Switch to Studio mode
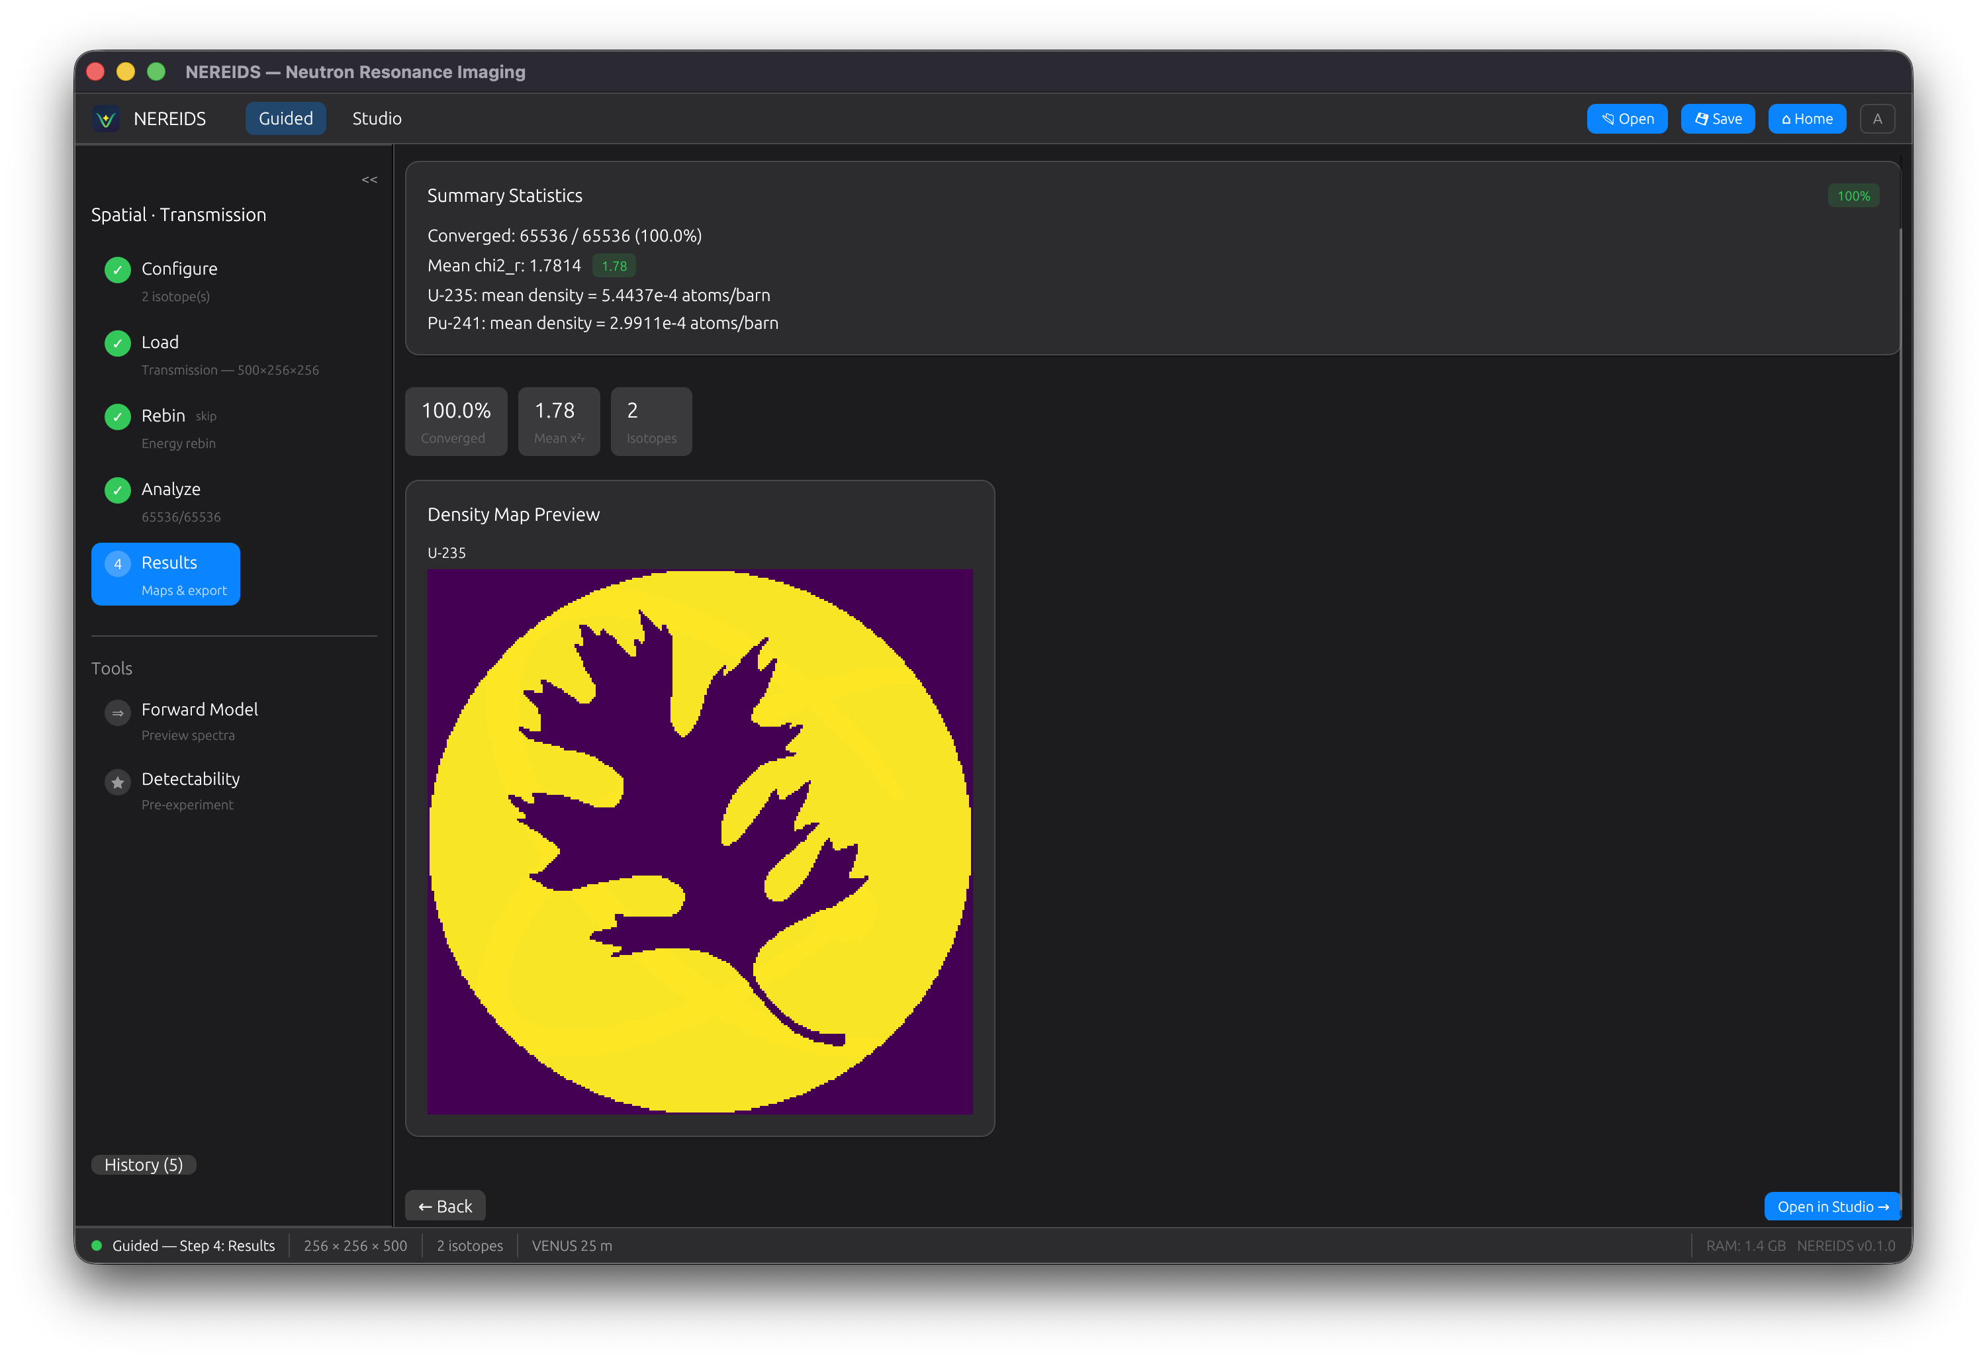Image resolution: width=1987 pixels, height=1362 pixels. [x=376, y=119]
